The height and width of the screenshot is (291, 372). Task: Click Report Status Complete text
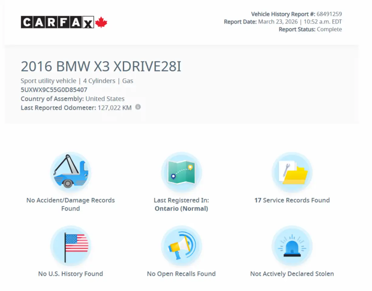pos(310,29)
